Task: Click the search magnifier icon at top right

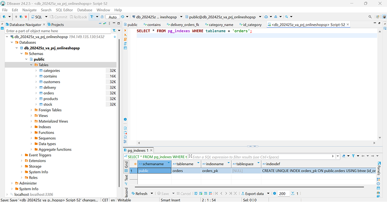Action: pyautogui.click(x=370, y=17)
